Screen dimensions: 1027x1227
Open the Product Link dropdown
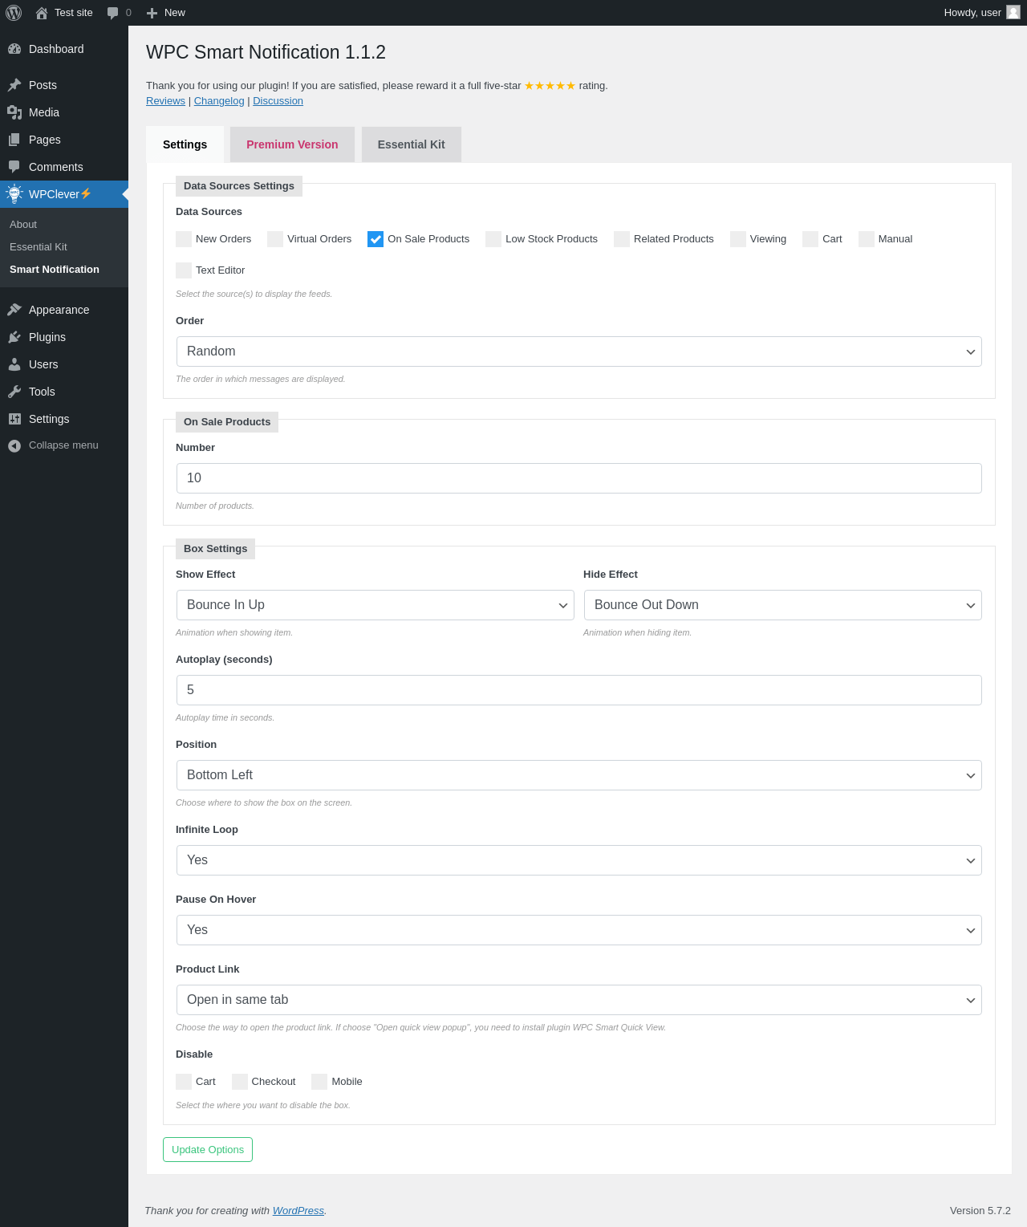(579, 1000)
